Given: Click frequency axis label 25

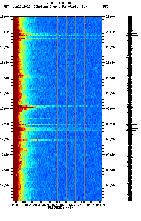Looking at the screenshot, I should pos(35,205).
